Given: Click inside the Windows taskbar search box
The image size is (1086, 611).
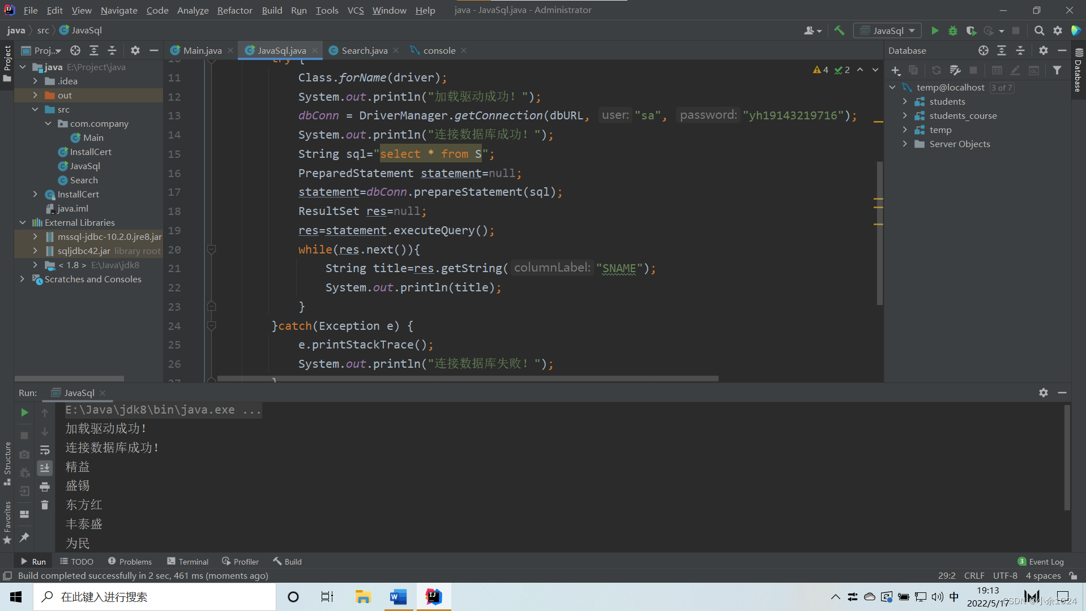Looking at the screenshot, I should (x=153, y=597).
